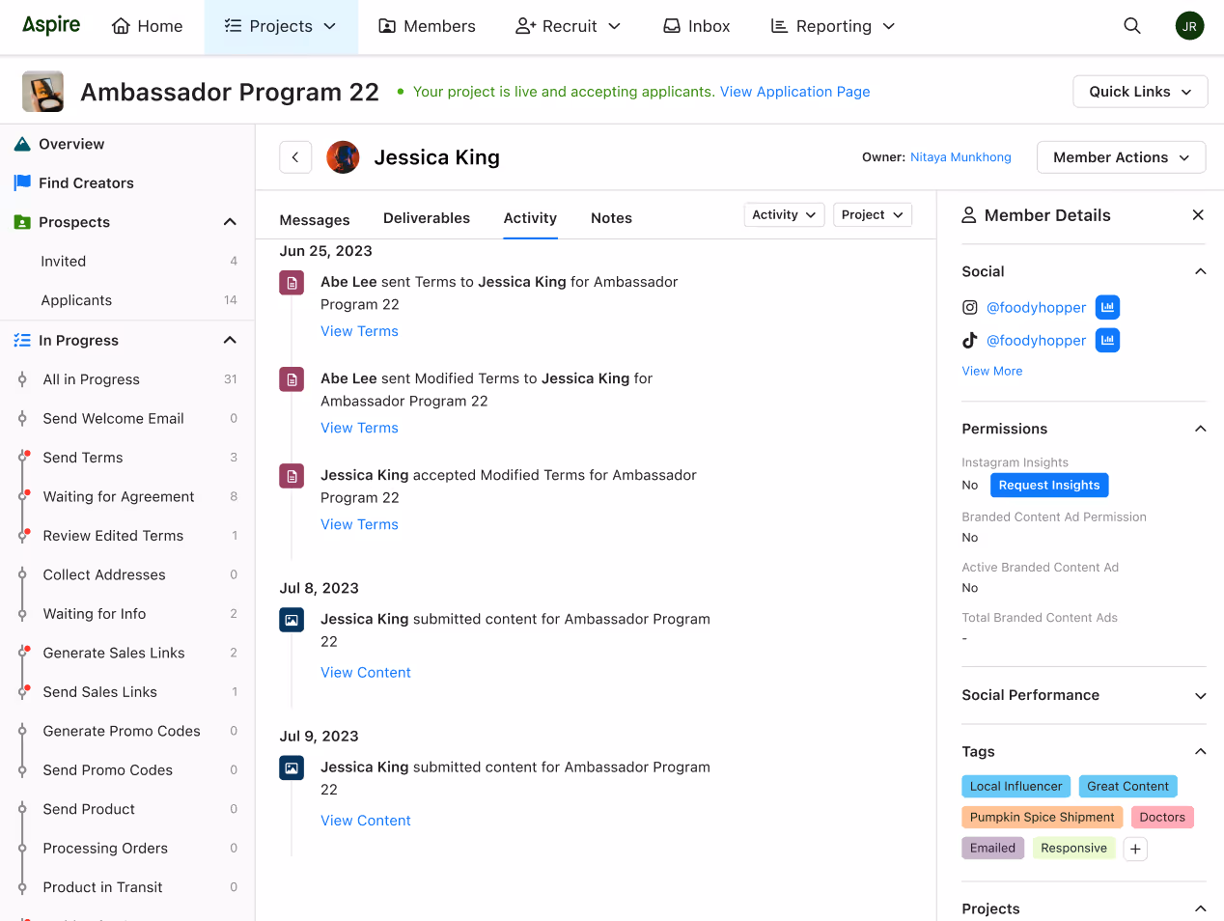Click the Great Content tag
Screen dimensions: 1224x921
point(1127,786)
